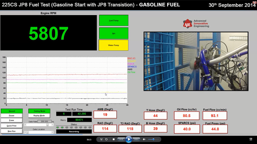Click the Test Run Time label
Viewport: 257px width, 144px height.
[x=74, y=110]
